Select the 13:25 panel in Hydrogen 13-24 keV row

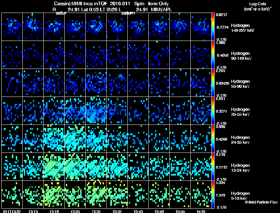click(x=75, y=167)
